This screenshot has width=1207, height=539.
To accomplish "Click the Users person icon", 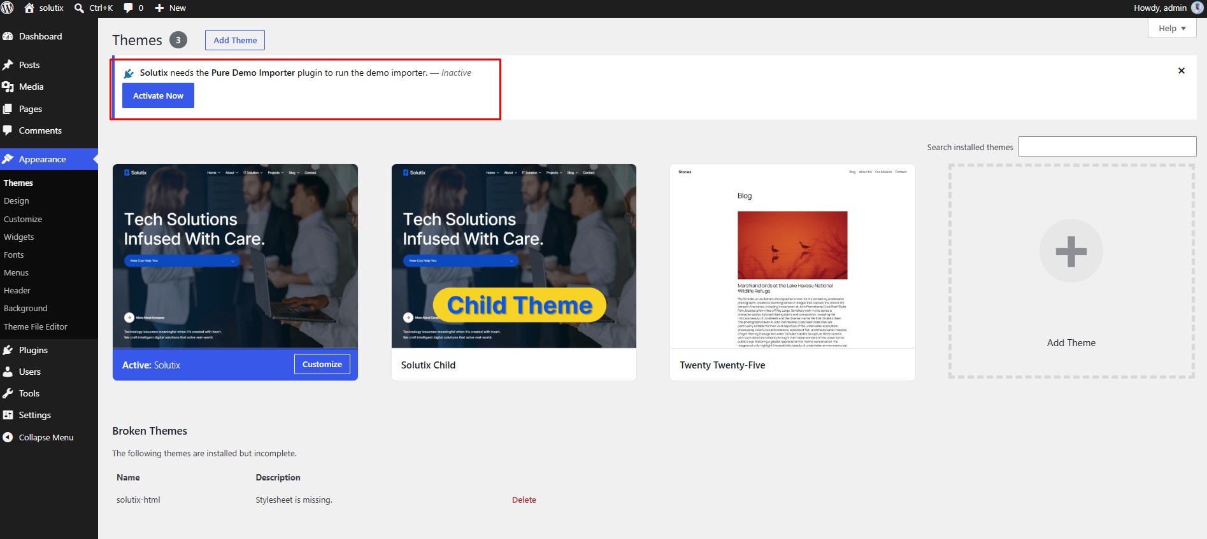I will click(8, 372).
